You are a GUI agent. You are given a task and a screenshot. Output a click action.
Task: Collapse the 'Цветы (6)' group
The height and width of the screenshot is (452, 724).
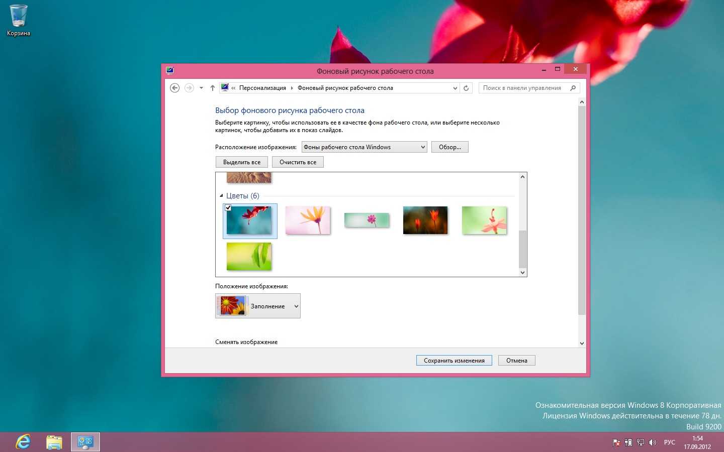click(221, 196)
